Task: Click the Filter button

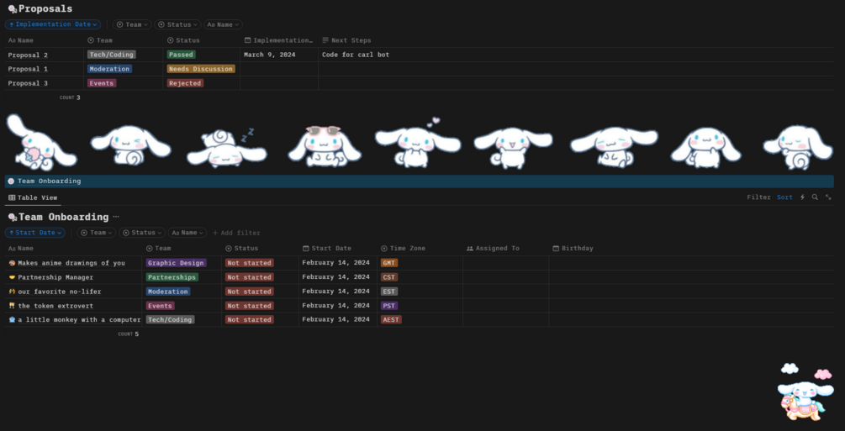Action: (x=758, y=197)
